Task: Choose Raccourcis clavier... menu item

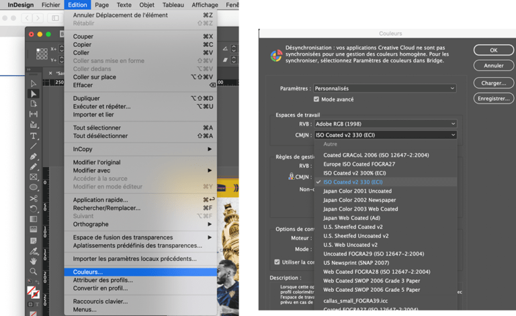Action: tap(140, 301)
